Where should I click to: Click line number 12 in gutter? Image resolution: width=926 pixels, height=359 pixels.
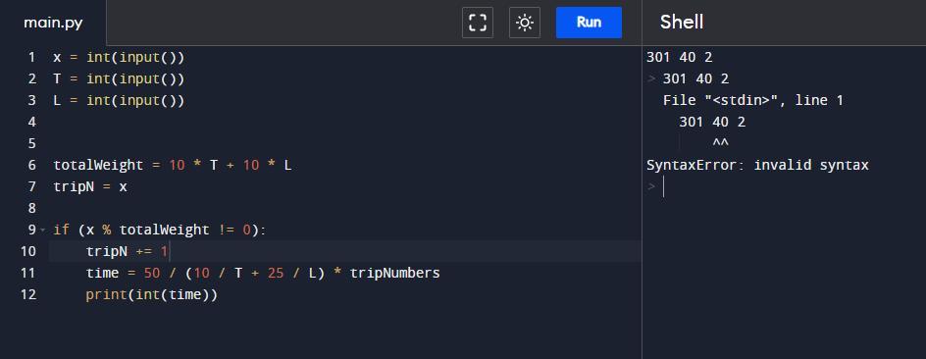28,294
